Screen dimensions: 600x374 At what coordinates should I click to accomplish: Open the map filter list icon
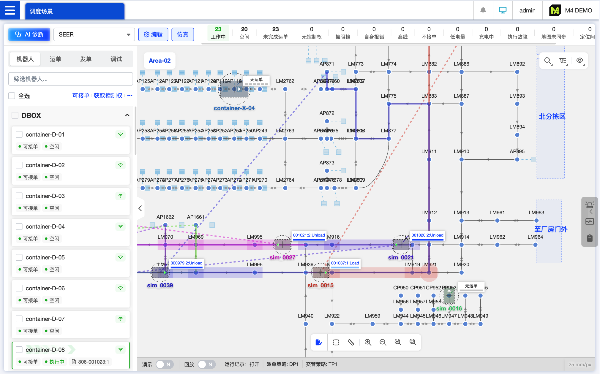point(563,61)
